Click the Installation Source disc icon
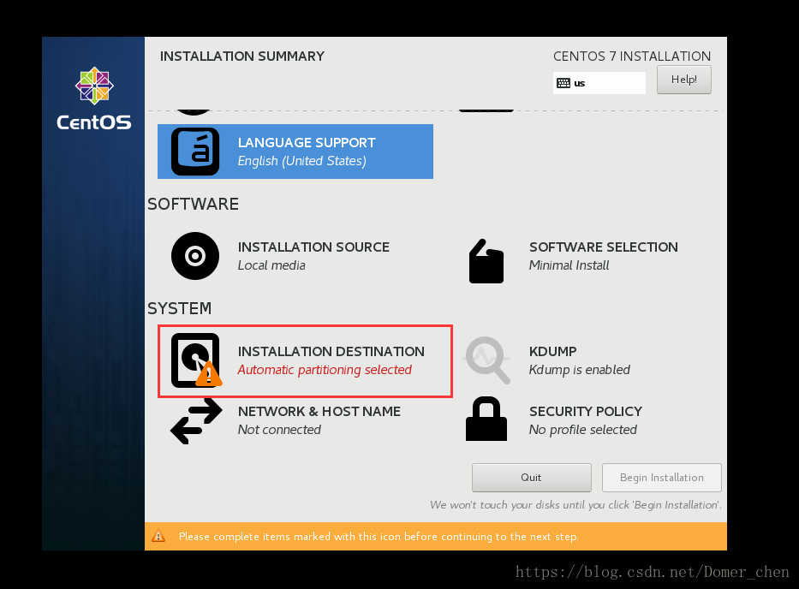The image size is (799, 589). pyautogui.click(x=195, y=256)
